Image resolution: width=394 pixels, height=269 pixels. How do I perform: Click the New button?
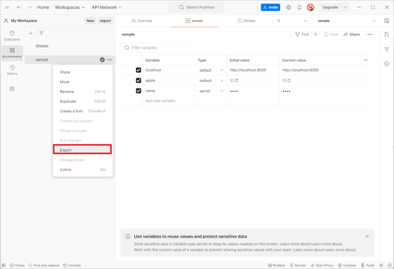tap(90, 21)
